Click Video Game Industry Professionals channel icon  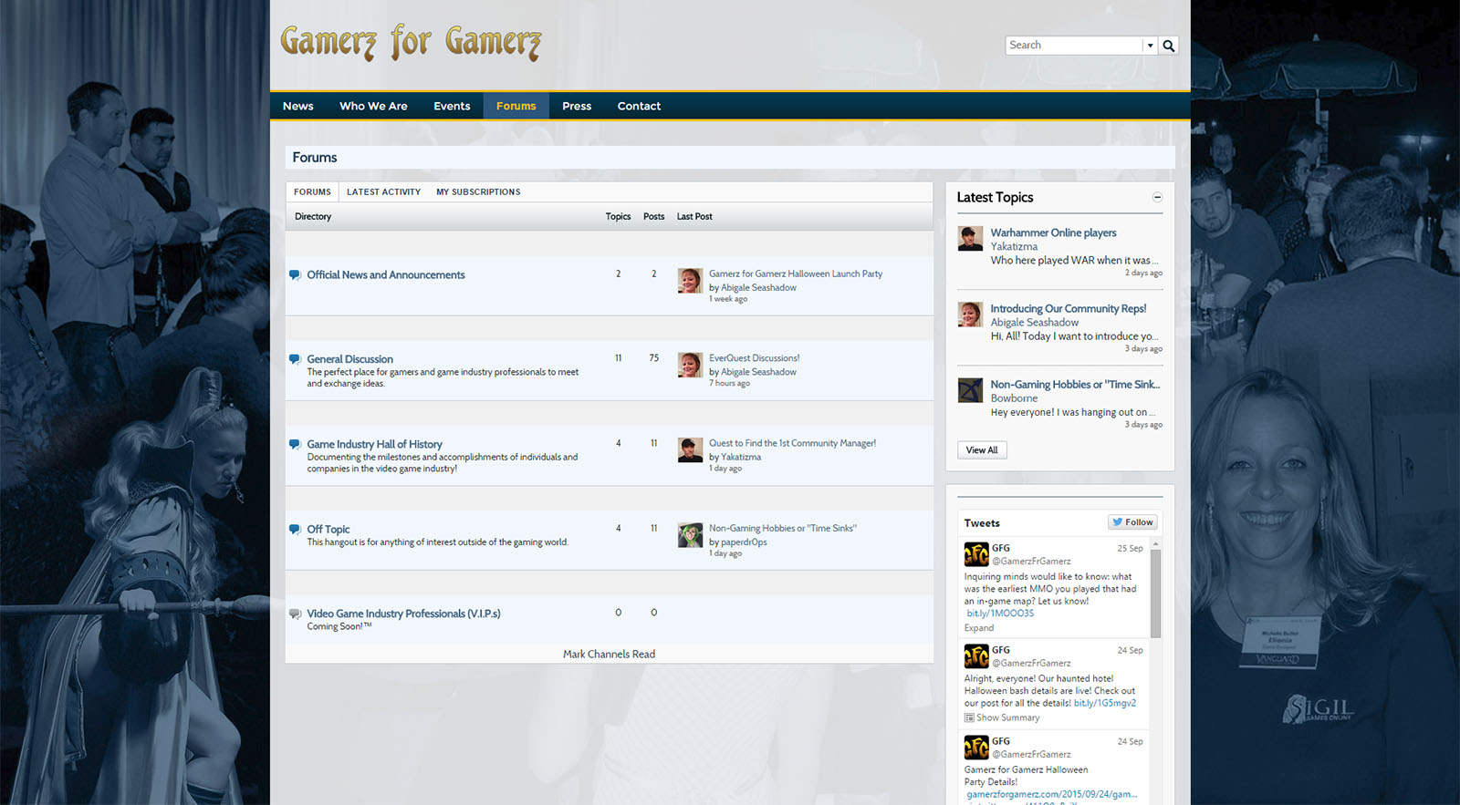295,614
